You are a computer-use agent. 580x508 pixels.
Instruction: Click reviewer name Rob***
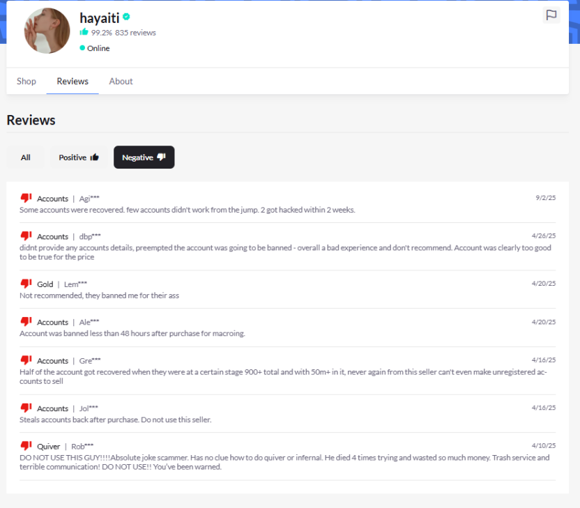(82, 447)
